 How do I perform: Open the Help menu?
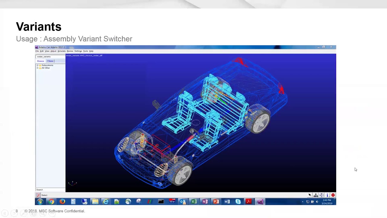(x=91, y=51)
